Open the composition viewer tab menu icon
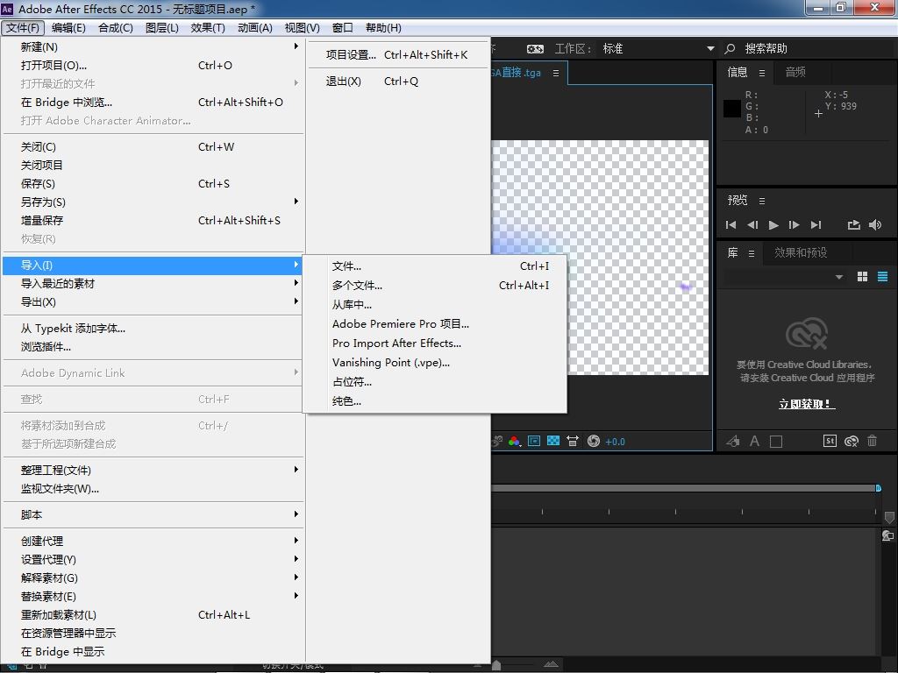 point(555,74)
